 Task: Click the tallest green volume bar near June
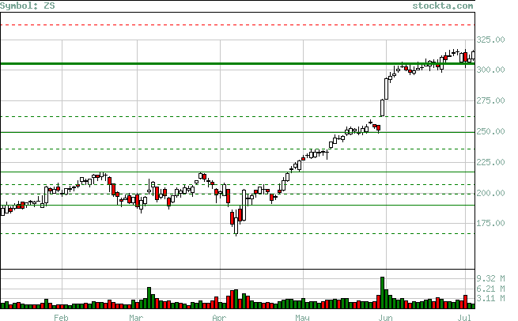[382, 293]
